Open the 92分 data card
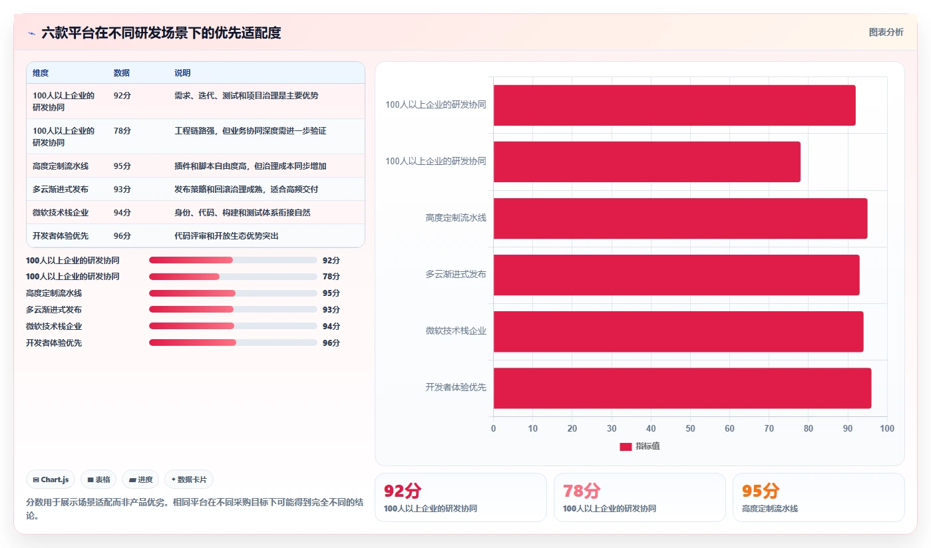 461,497
